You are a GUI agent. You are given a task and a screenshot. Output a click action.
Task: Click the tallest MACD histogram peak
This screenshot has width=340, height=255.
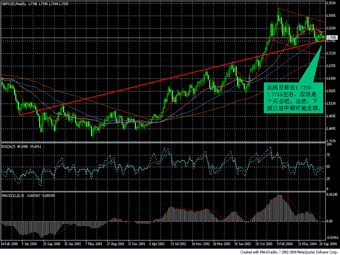280,202
